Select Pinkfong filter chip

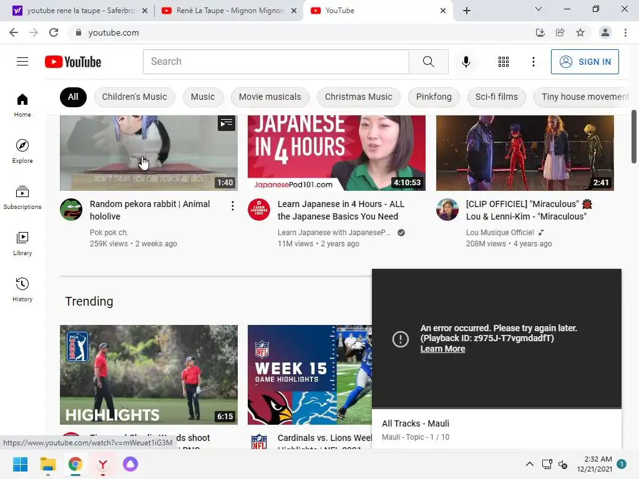(x=434, y=97)
